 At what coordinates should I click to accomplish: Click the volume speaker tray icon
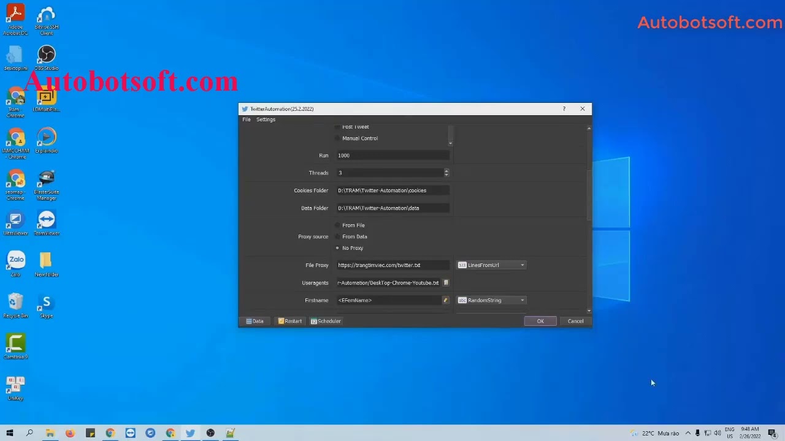click(x=718, y=433)
